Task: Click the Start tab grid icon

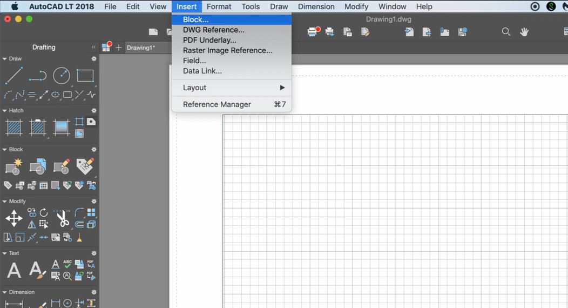Action: click(x=106, y=47)
